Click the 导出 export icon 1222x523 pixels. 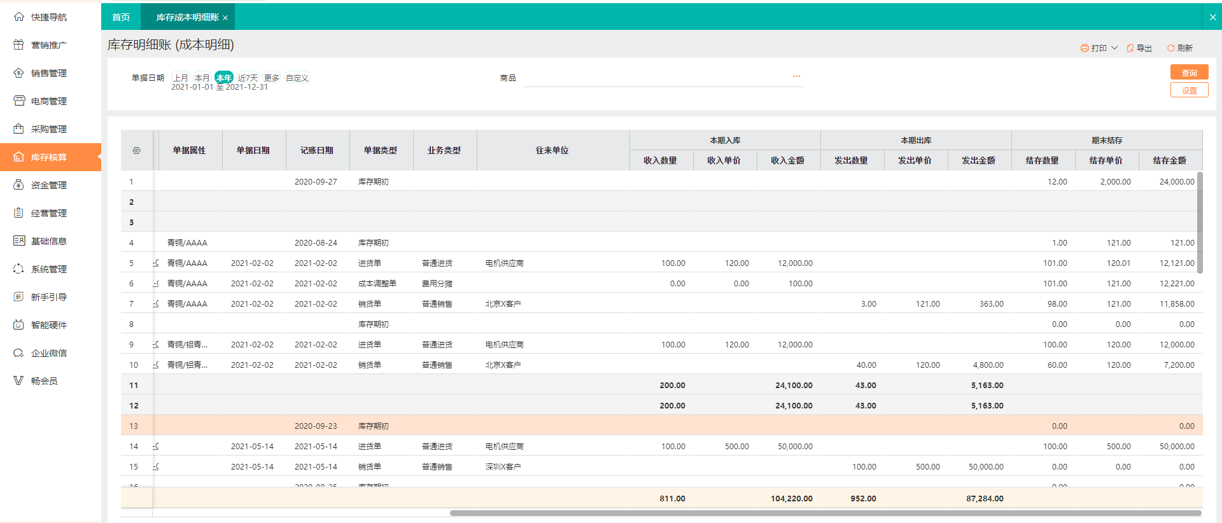click(x=1130, y=48)
